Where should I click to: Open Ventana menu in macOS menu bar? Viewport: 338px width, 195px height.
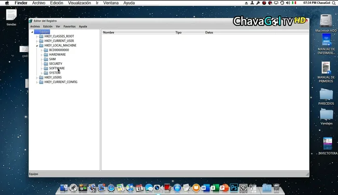click(111, 3)
